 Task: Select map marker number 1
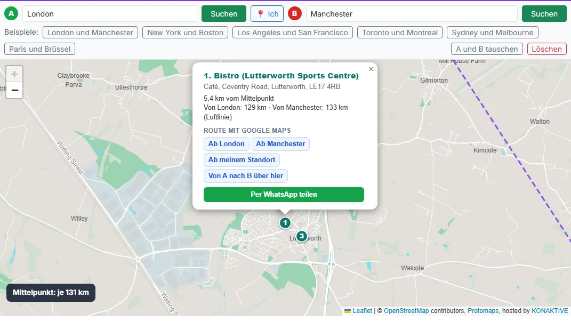pos(285,223)
